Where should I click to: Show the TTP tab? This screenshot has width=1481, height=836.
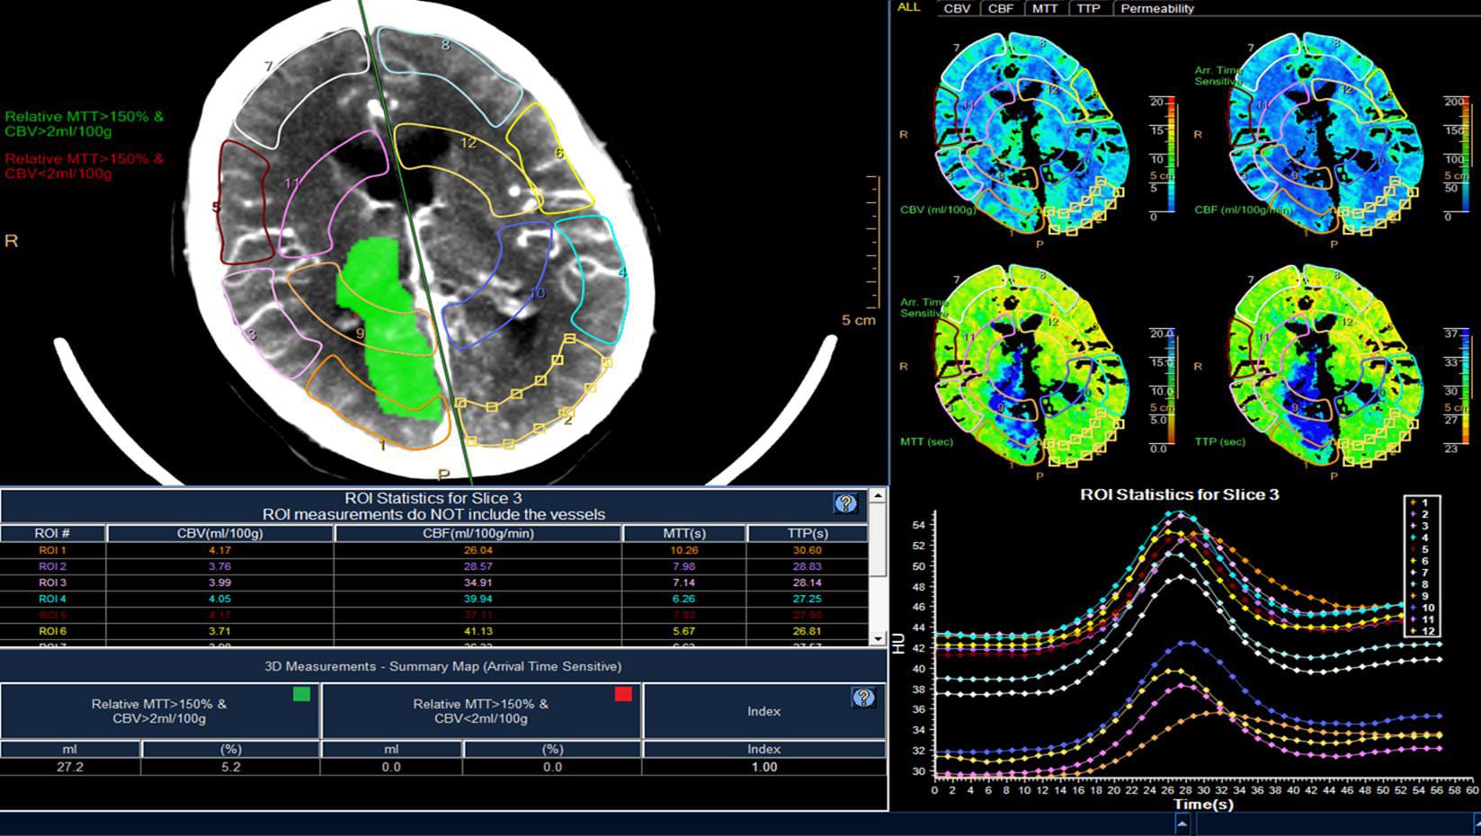coord(1088,8)
